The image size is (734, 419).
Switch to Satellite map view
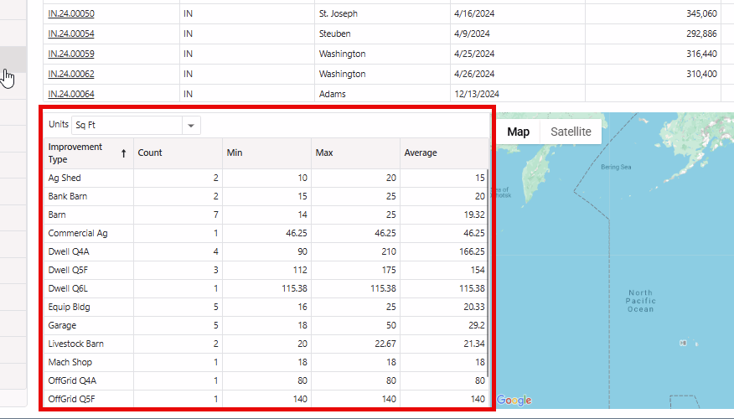click(x=571, y=132)
